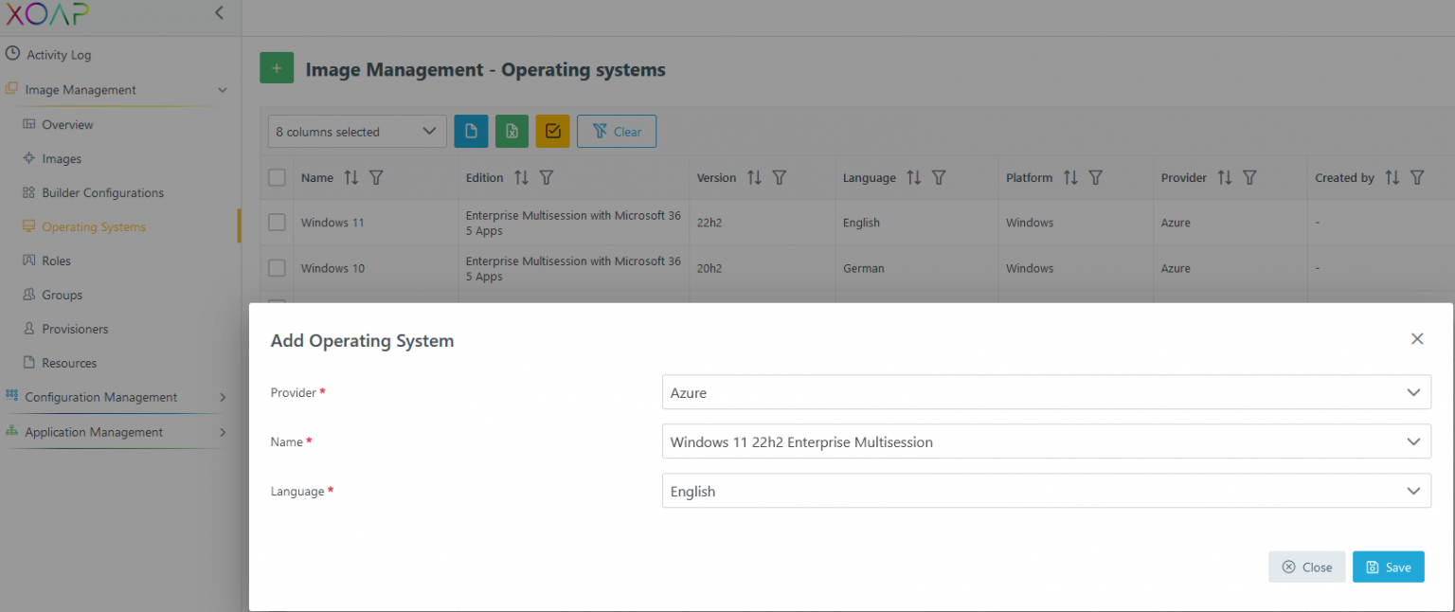
Task: Check the Windows 10 row checkbox
Action: point(277,268)
